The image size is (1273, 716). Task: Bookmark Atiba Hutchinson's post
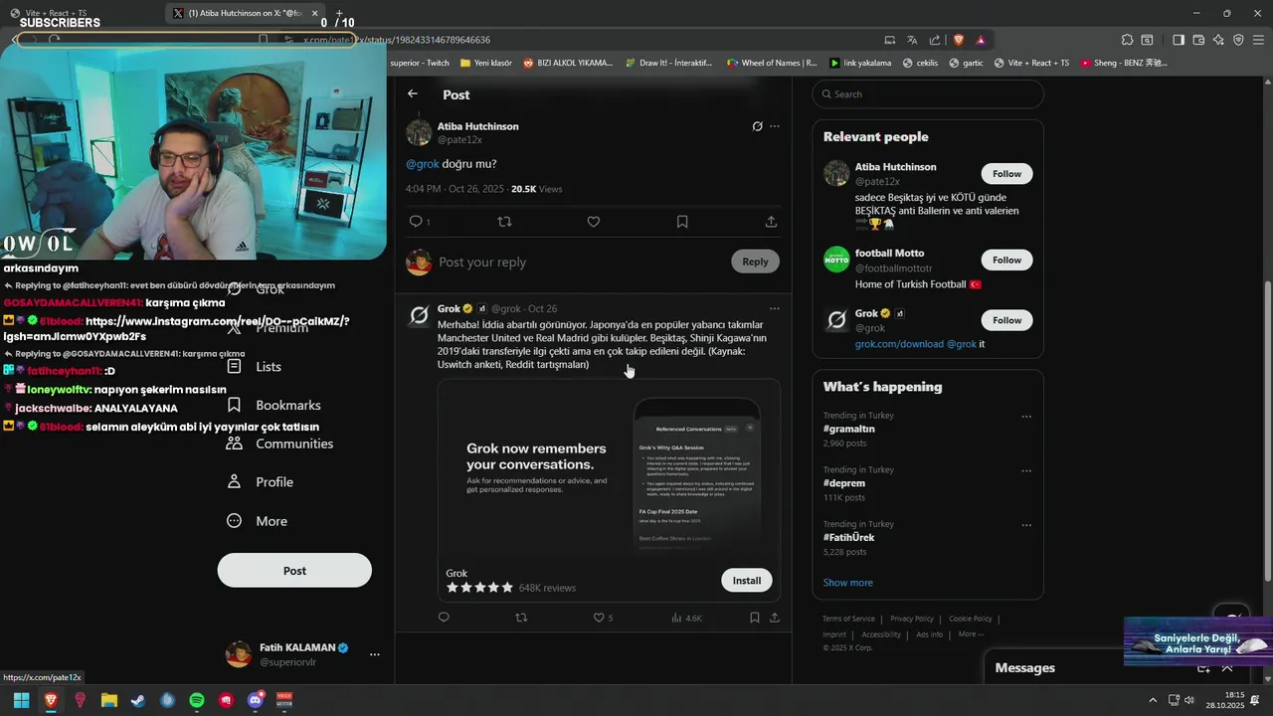682,222
